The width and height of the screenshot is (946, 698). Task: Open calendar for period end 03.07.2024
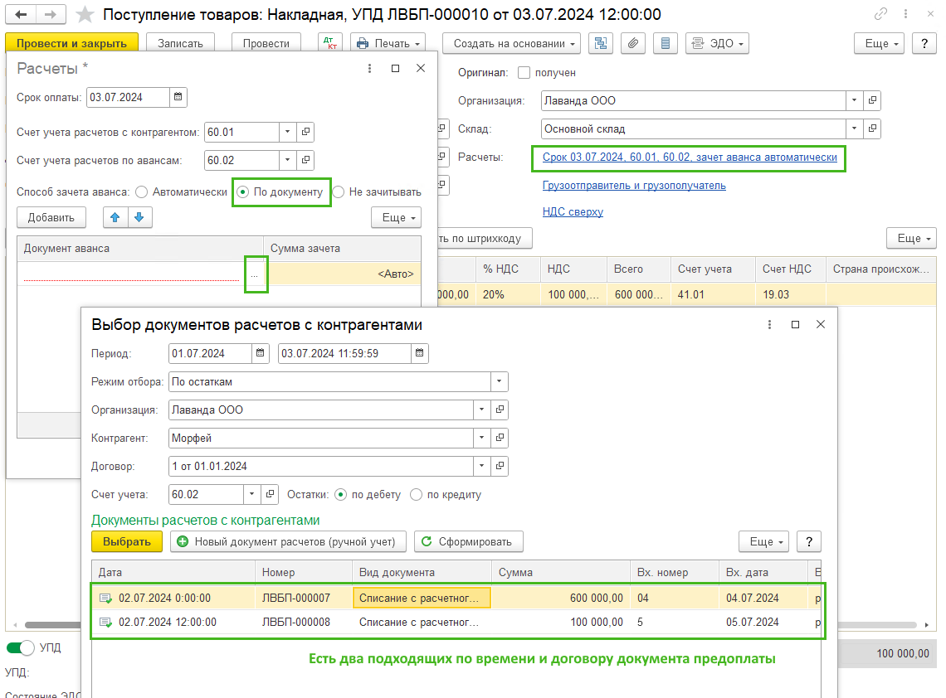(x=419, y=353)
